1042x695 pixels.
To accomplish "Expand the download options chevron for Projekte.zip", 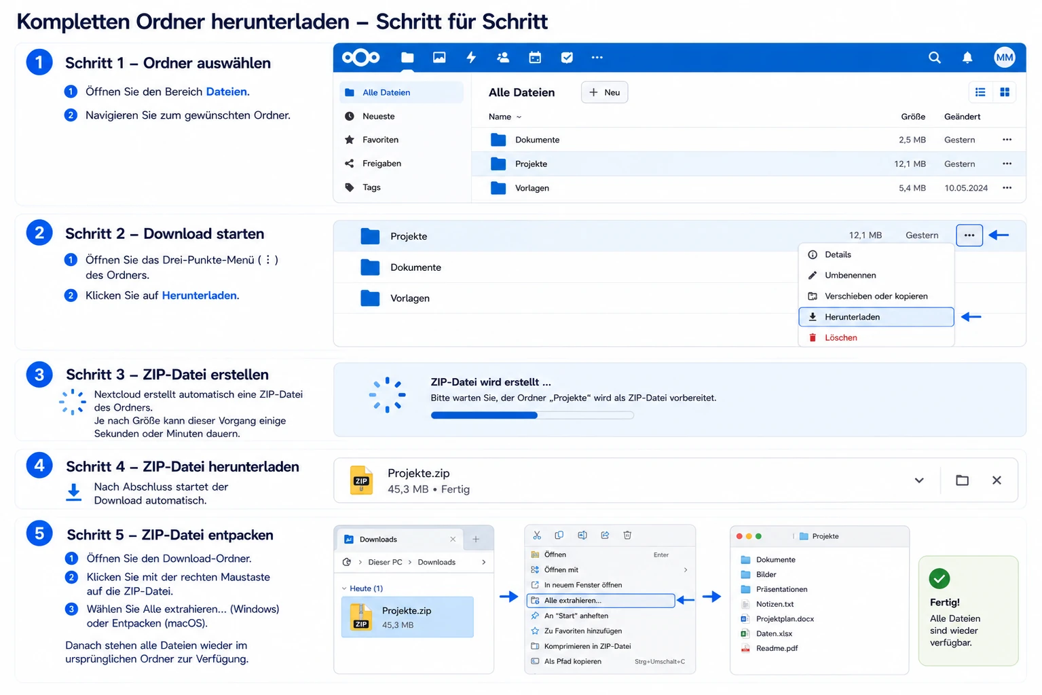I will click(x=919, y=481).
